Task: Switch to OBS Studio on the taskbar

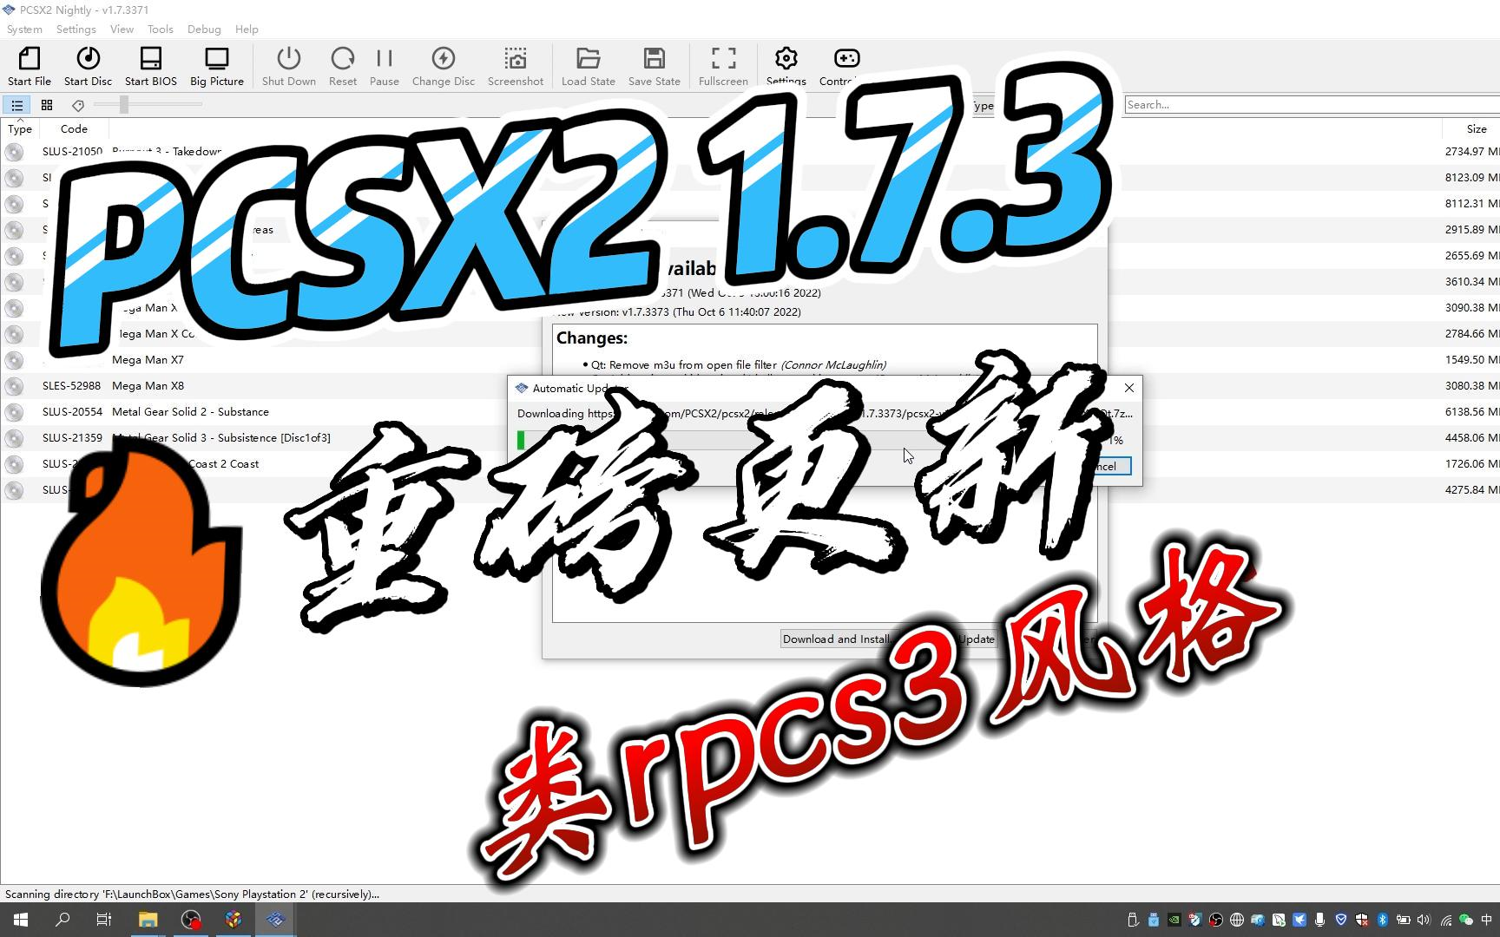Action: (191, 920)
